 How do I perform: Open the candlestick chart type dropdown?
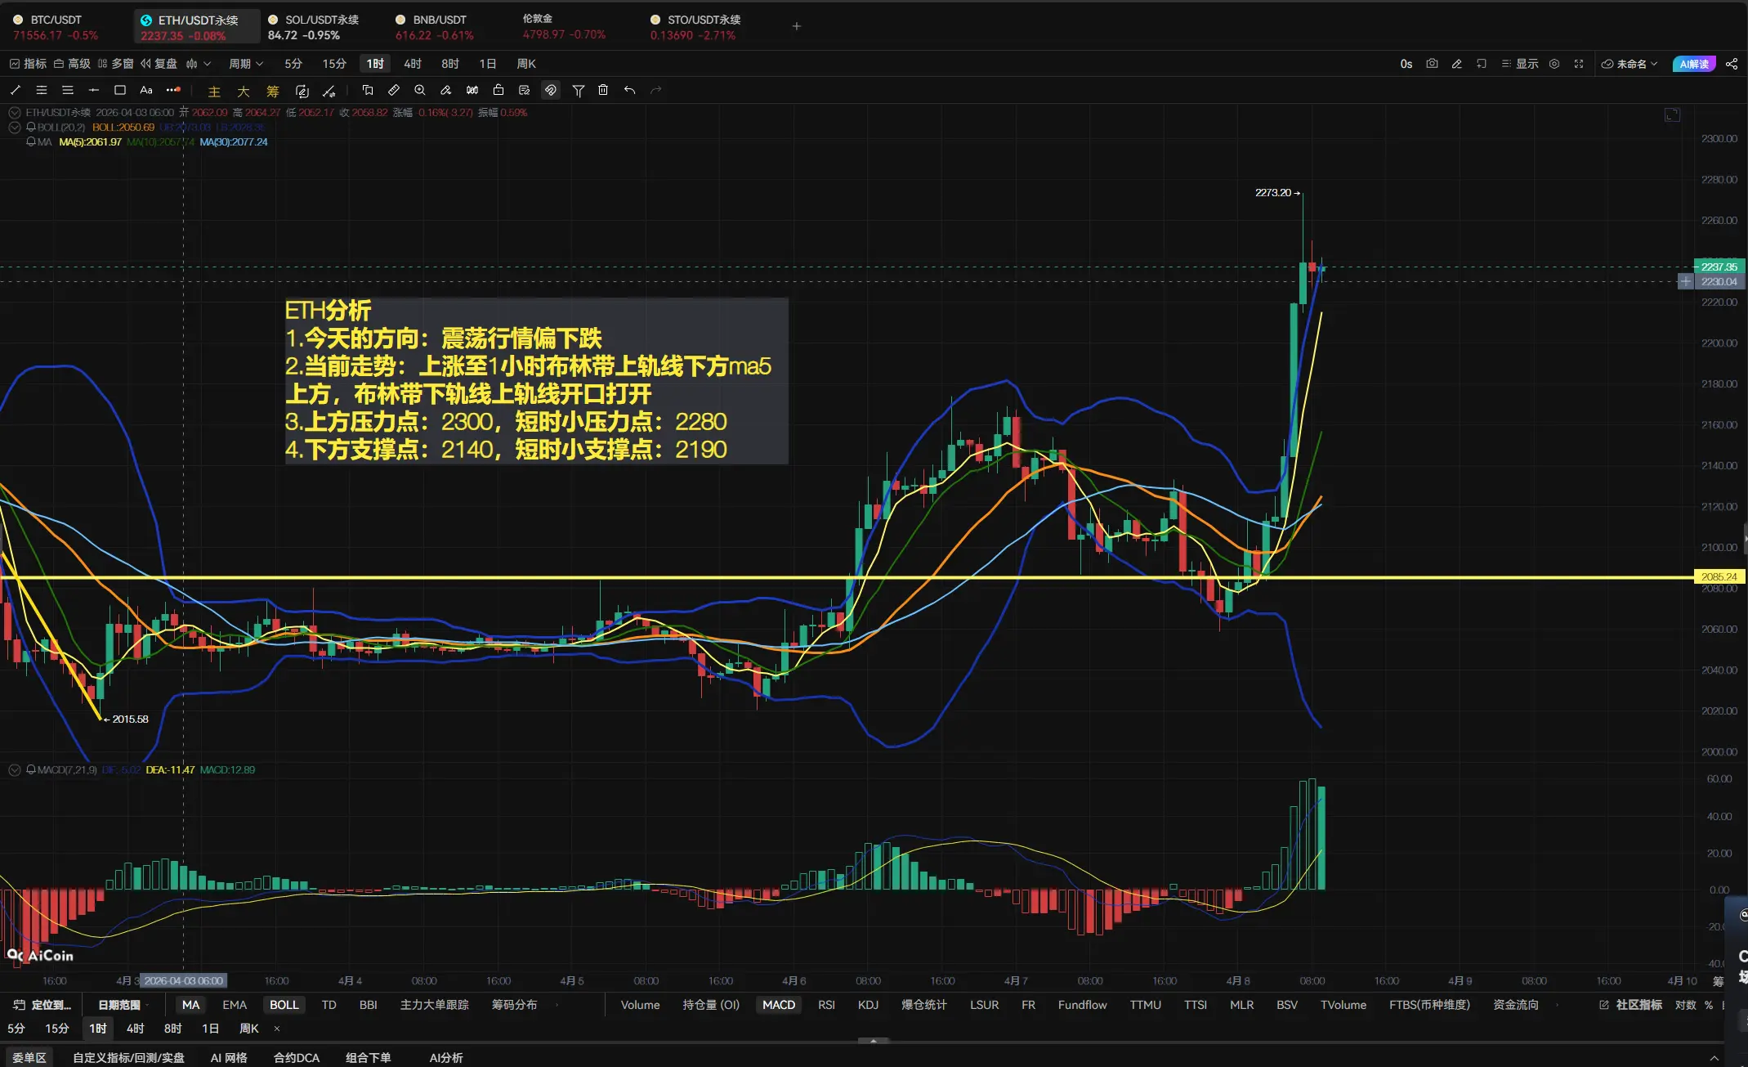(198, 64)
